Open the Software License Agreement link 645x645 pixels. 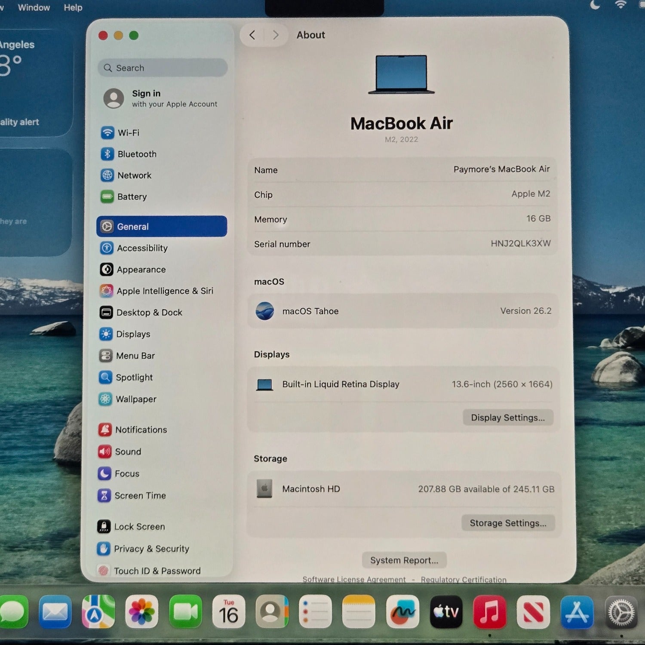click(354, 579)
